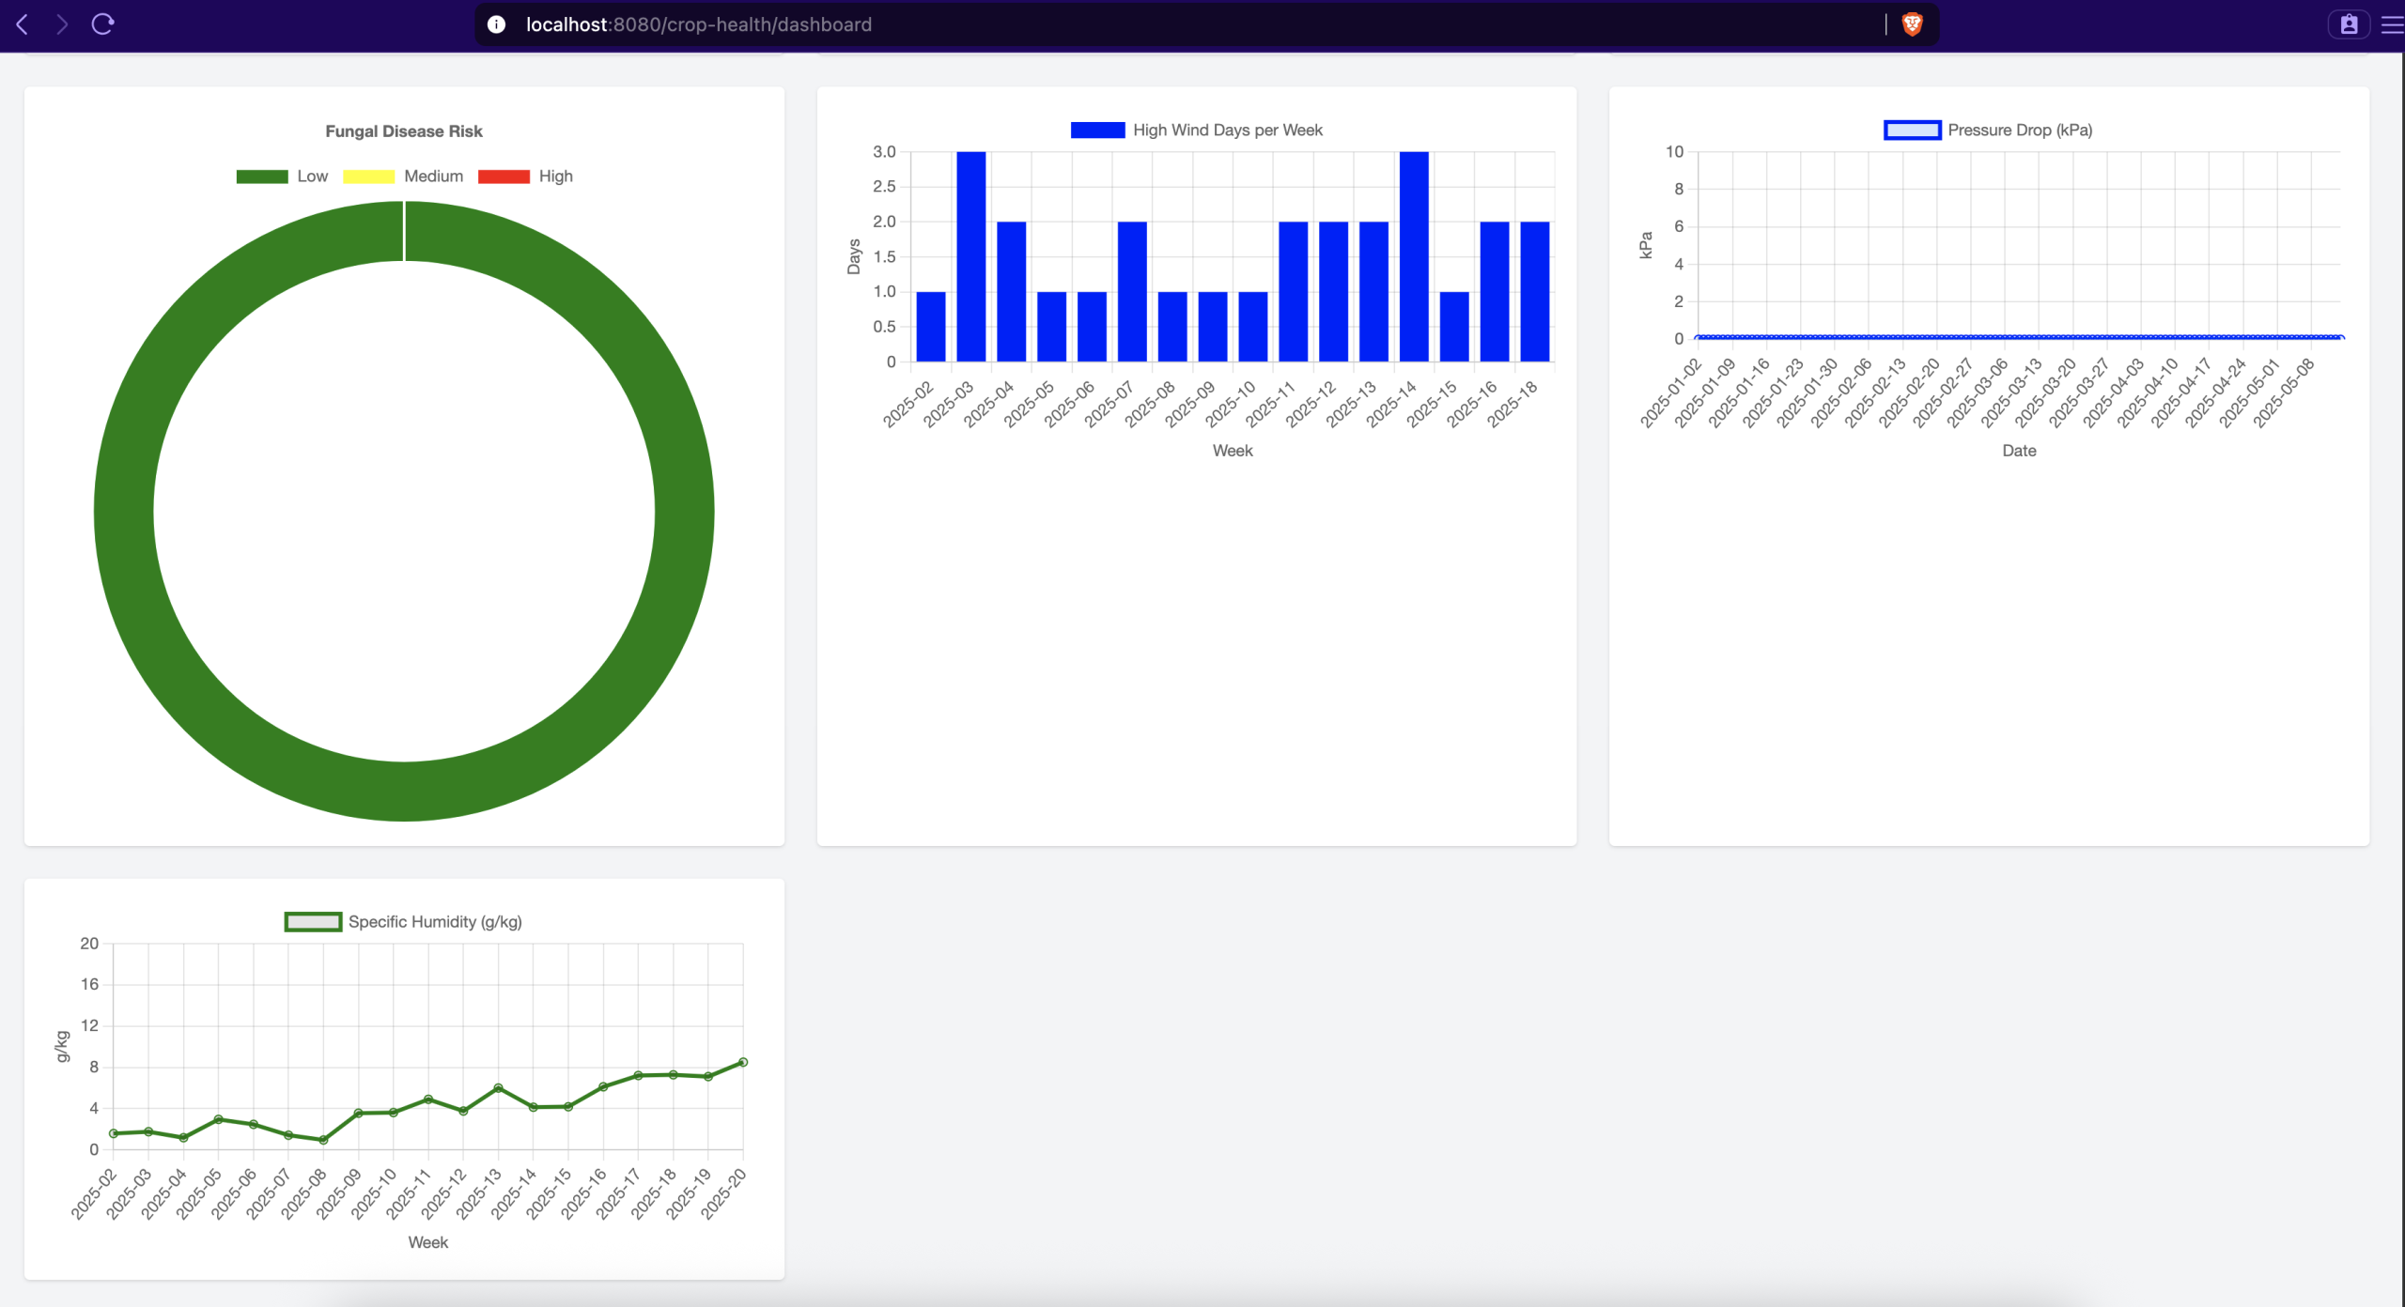The width and height of the screenshot is (2405, 1307).
Task: Click the green donut chart ring
Action: pos(123,512)
